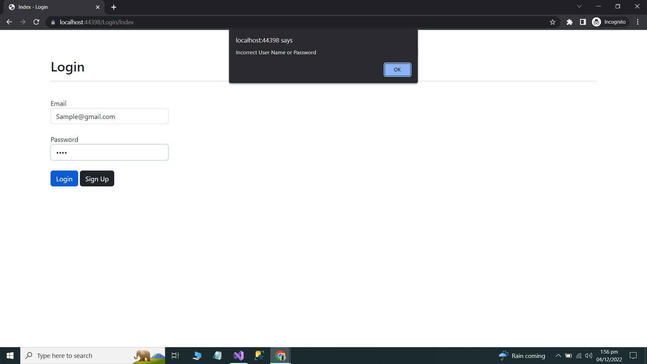Open the Incognito profile icon
The image size is (647, 364).
coord(596,22)
